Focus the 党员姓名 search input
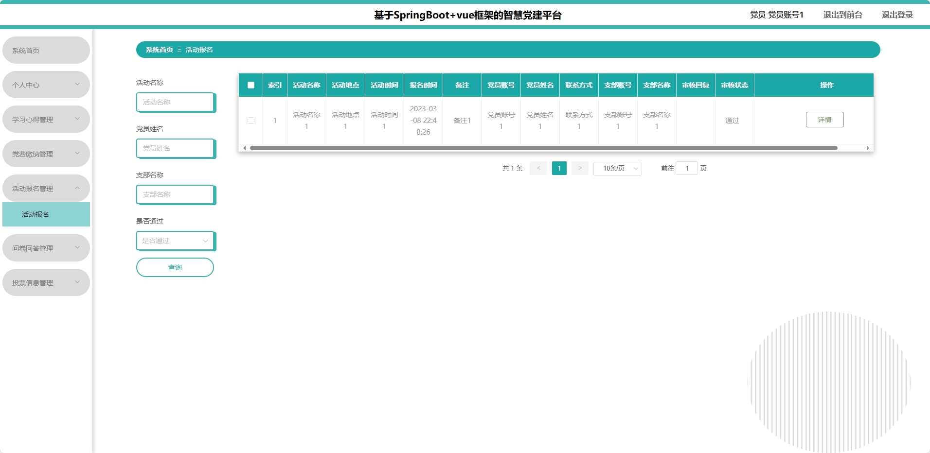Viewport: 930px width, 453px height. coord(176,148)
